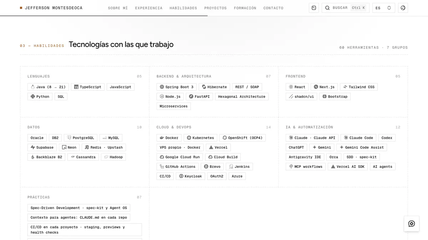Click the Cassandra eye icon
Viewport: 428px width, 240px height.
73,157
